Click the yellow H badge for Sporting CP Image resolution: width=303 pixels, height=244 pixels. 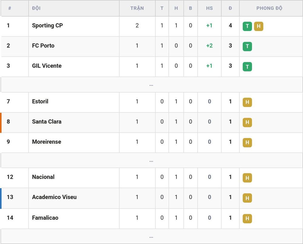(258, 26)
